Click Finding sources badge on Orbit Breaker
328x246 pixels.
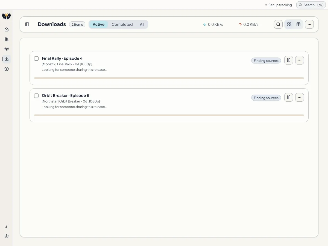pos(266,98)
